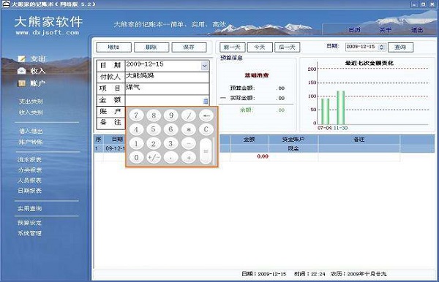Open 账户转账 account transfer
This screenshot has width=439, height=282.
[x=31, y=142]
